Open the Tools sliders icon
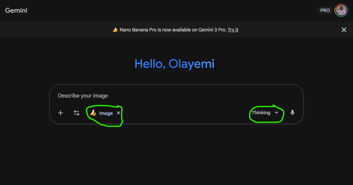Screen dimensions: 353x185 tap(77, 113)
